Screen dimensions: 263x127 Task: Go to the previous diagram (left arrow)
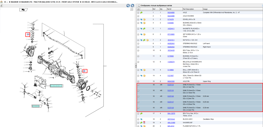pos(128,6)
